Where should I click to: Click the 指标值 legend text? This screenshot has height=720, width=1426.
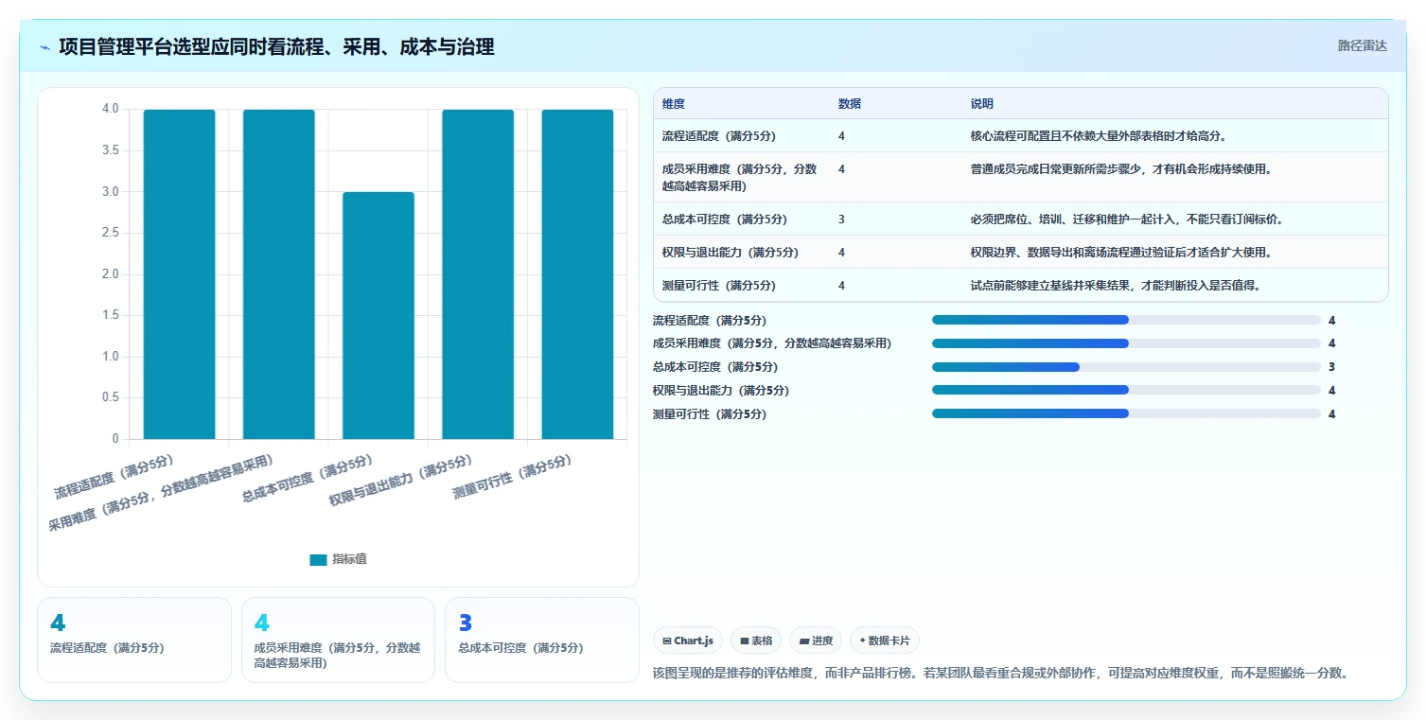(349, 560)
